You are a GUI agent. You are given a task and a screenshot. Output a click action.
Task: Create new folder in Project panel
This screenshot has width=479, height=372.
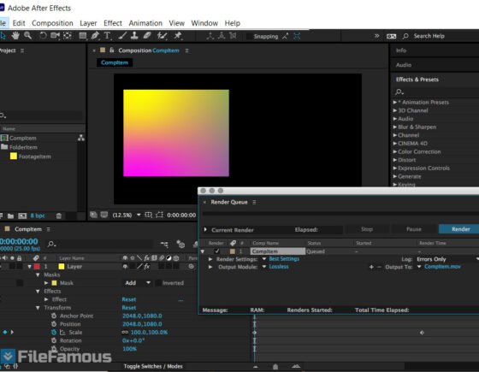click(x=10, y=216)
